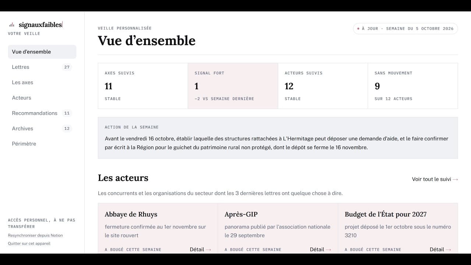Click arrow next to Voir tout le suivi

pyautogui.click(x=455, y=179)
